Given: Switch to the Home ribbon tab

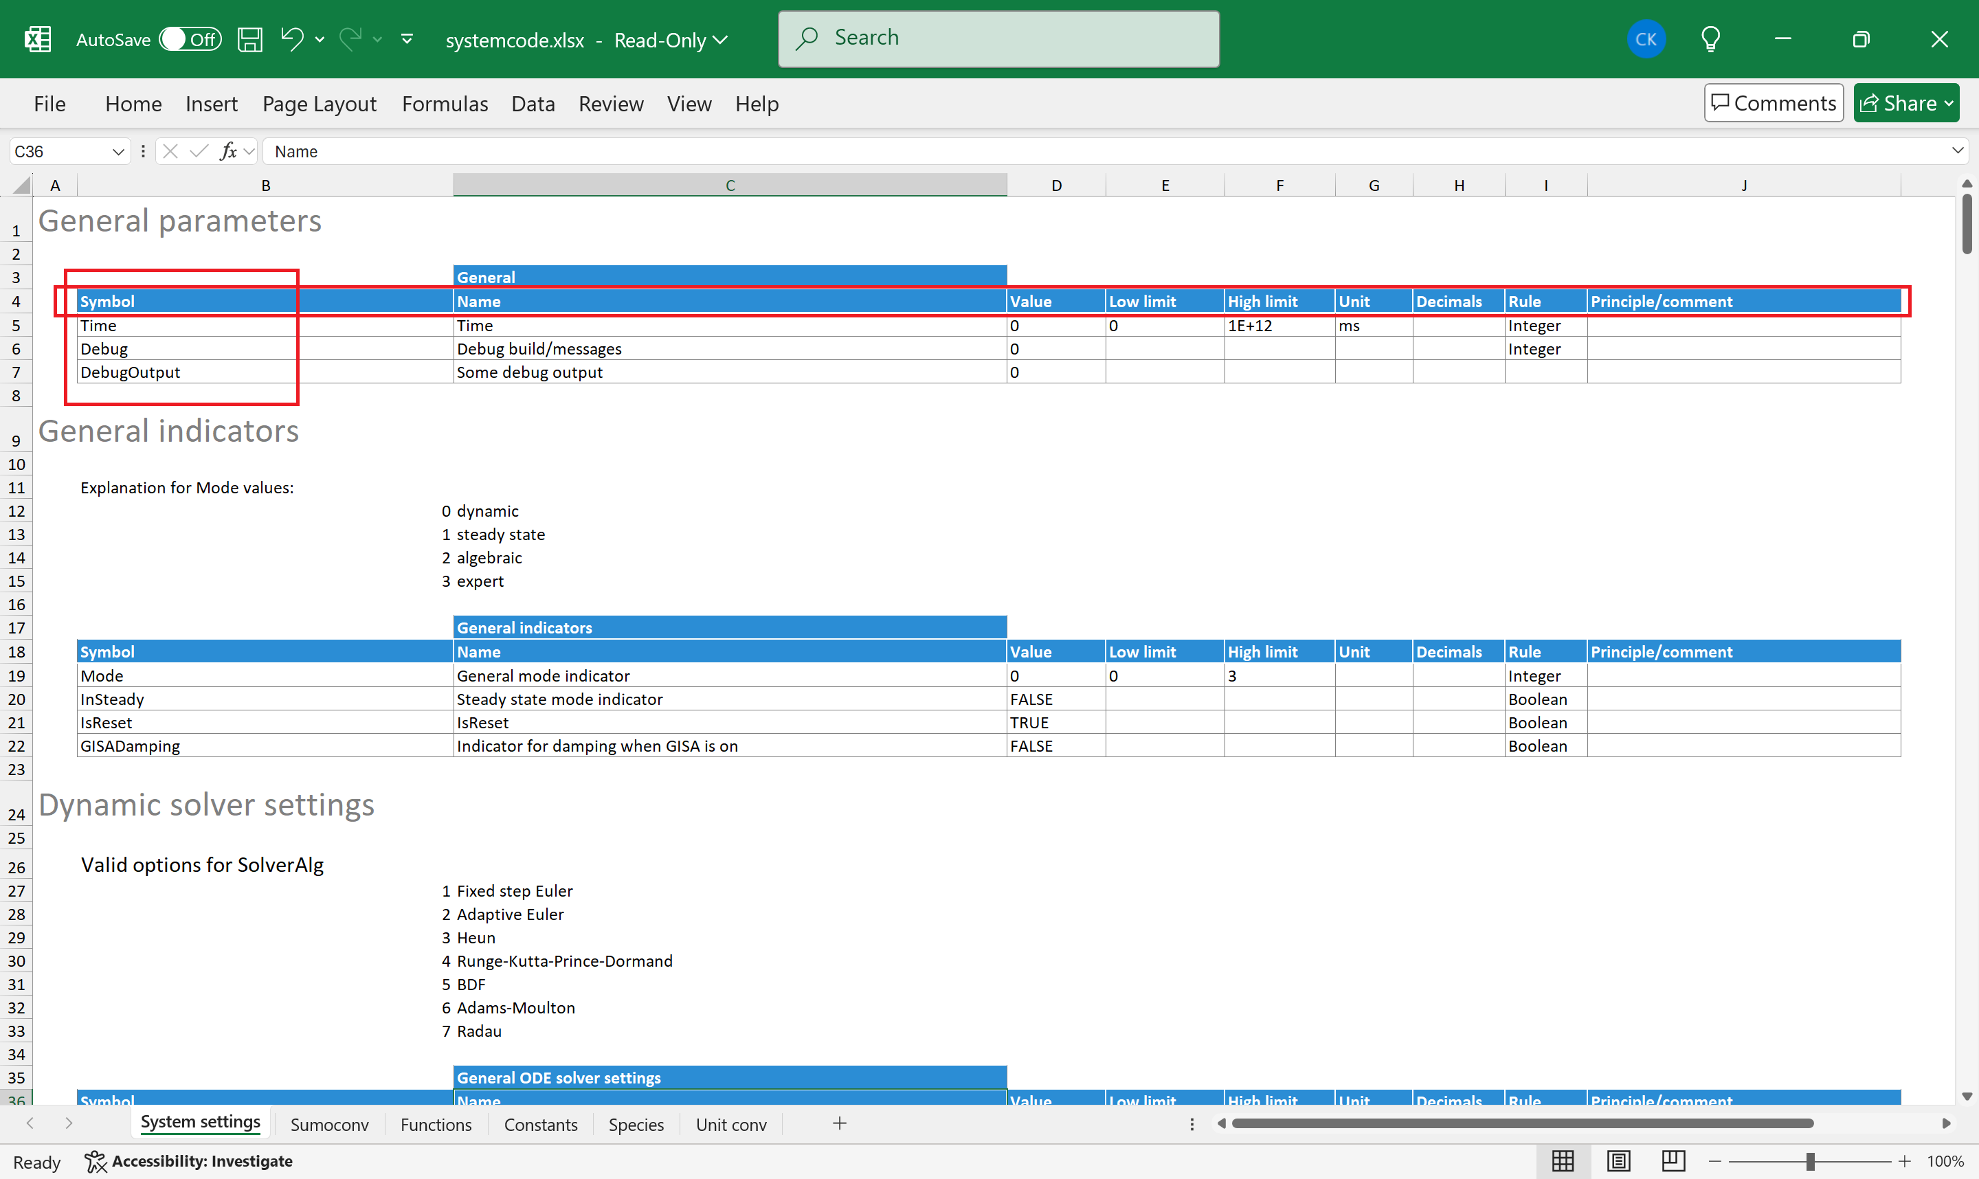Looking at the screenshot, I should tap(133, 104).
